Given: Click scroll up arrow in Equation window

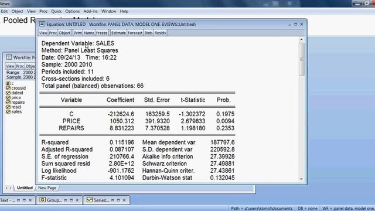Looking at the screenshot, I should click(301, 40).
